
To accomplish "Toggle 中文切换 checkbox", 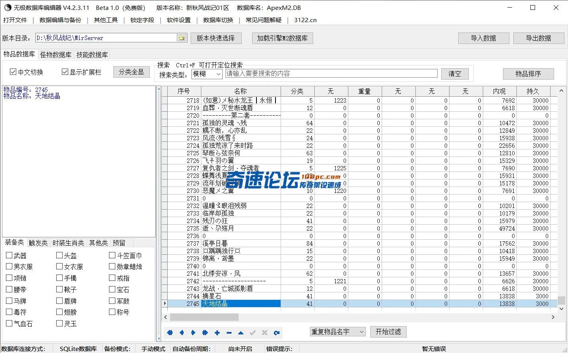I will click(x=13, y=72).
